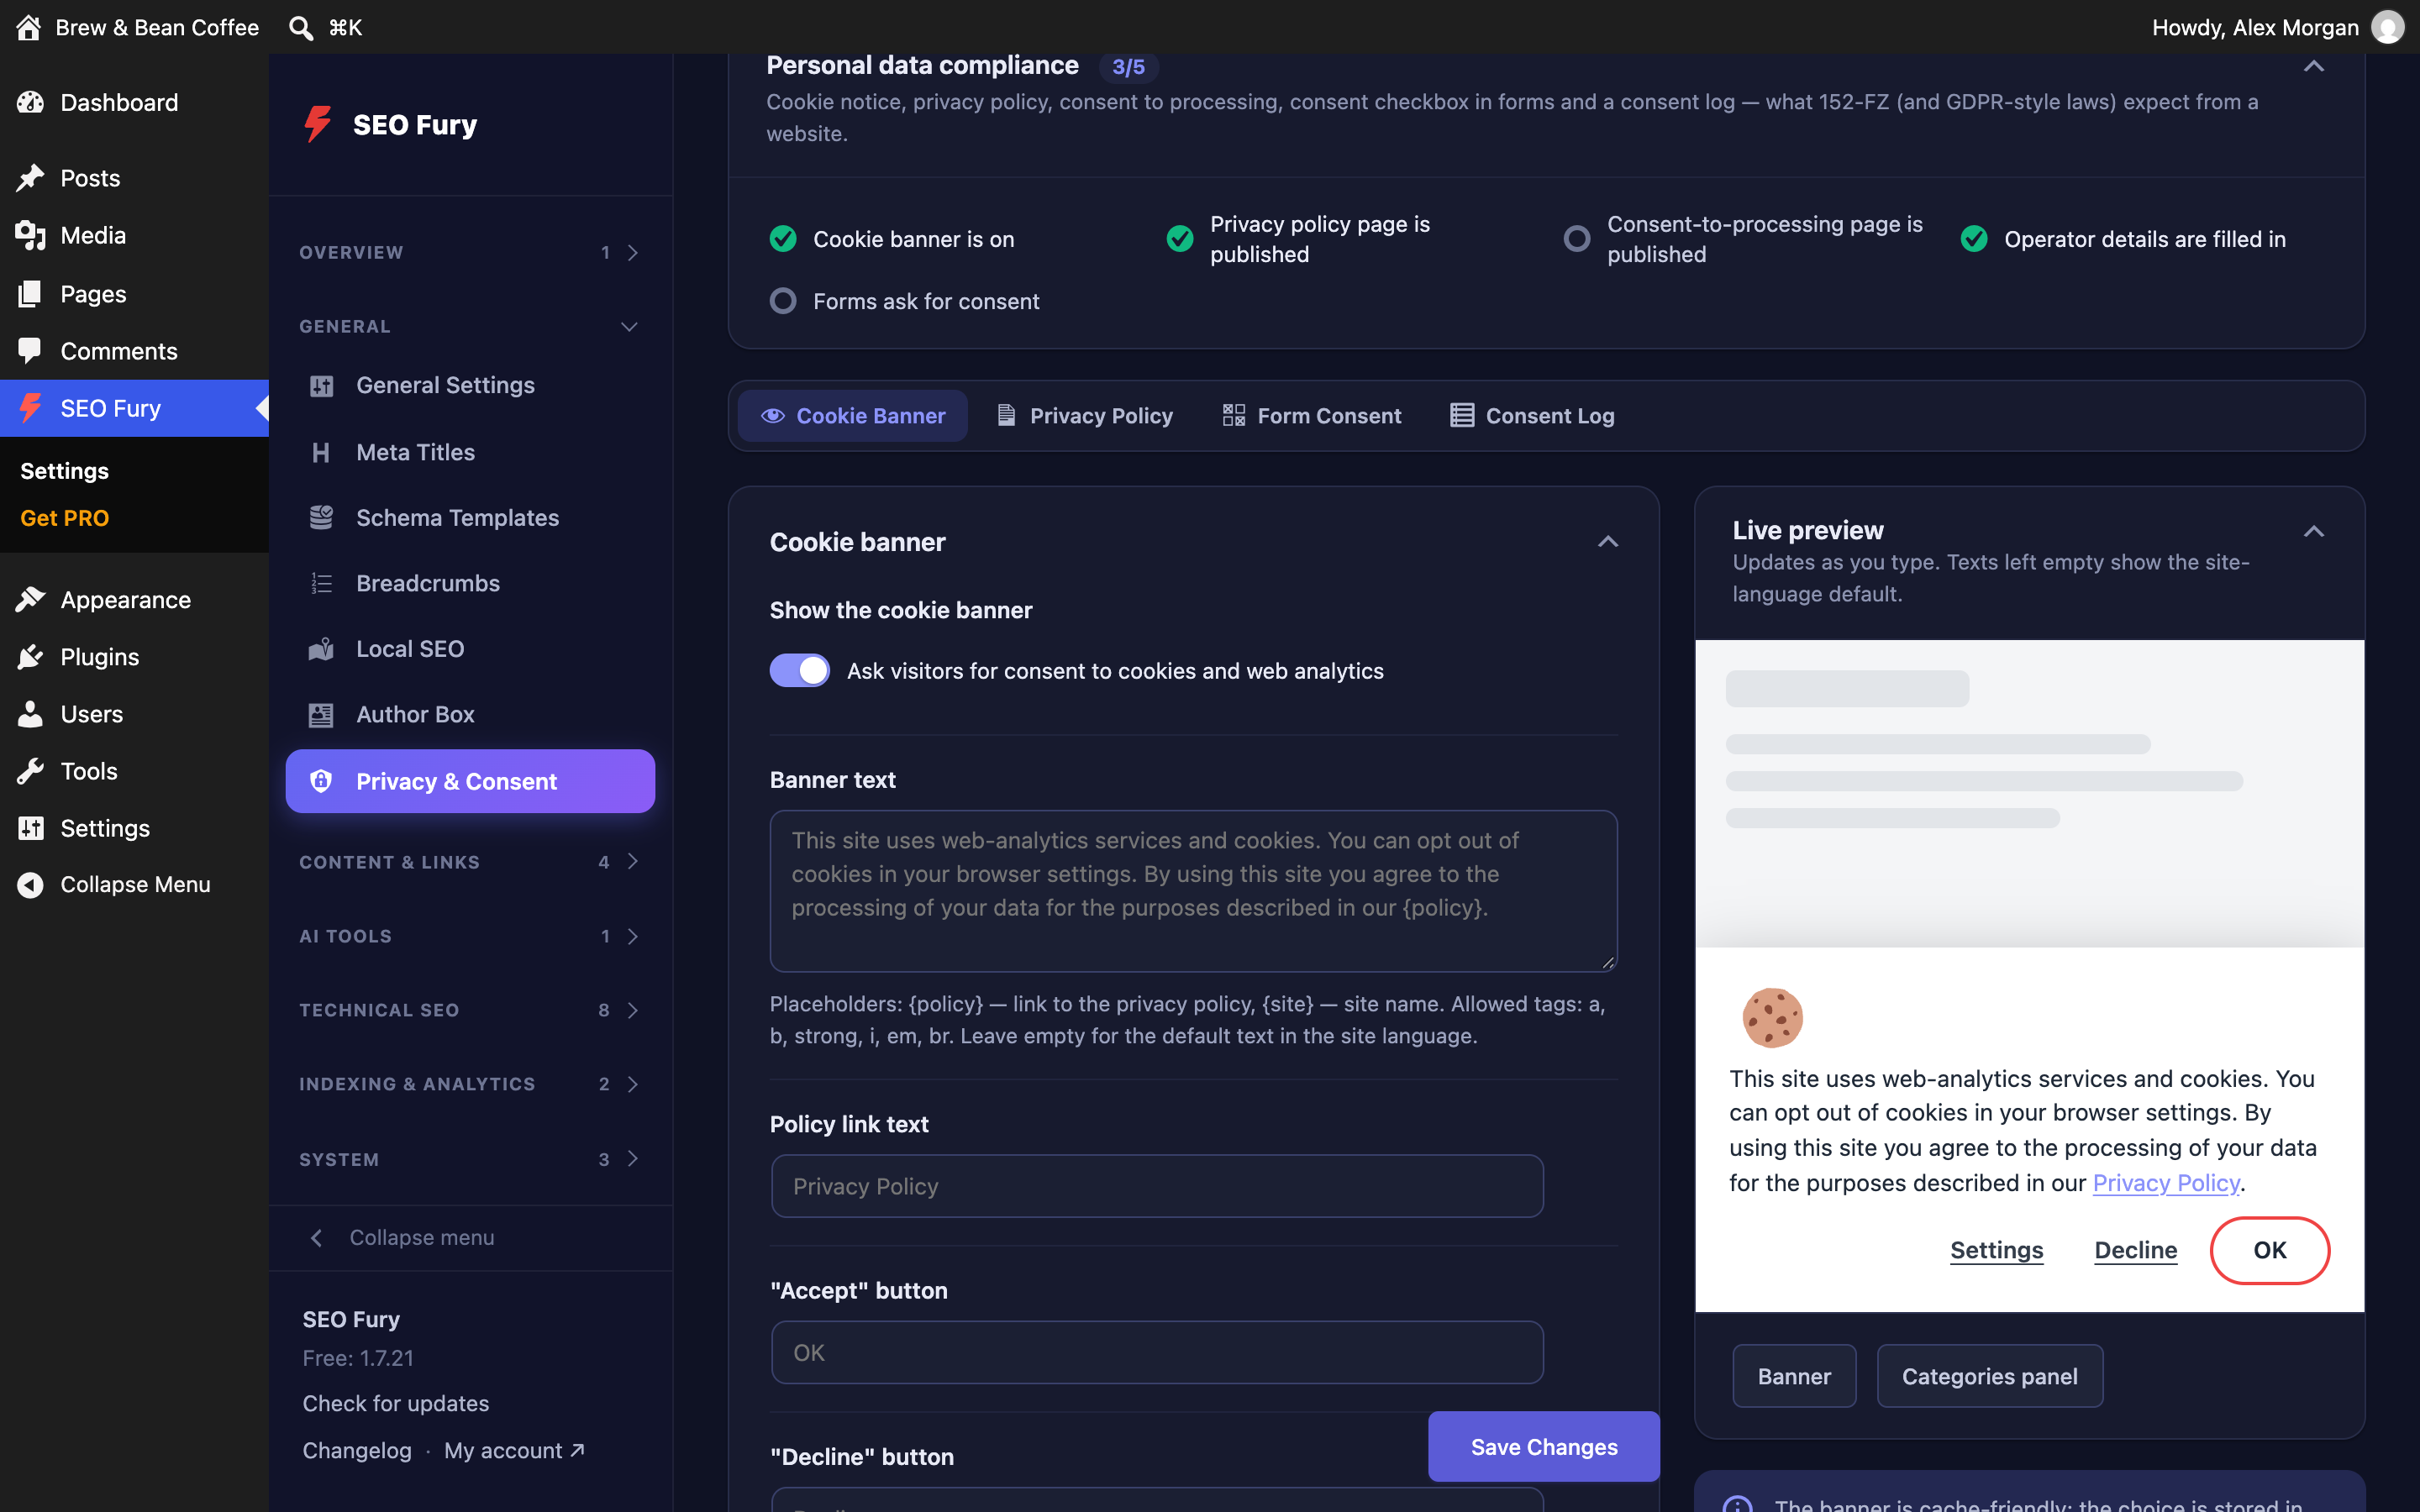Open General Settings icon in SEO Fury menu
Viewport: 2420px width, 1512px height.
pos(321,385)
